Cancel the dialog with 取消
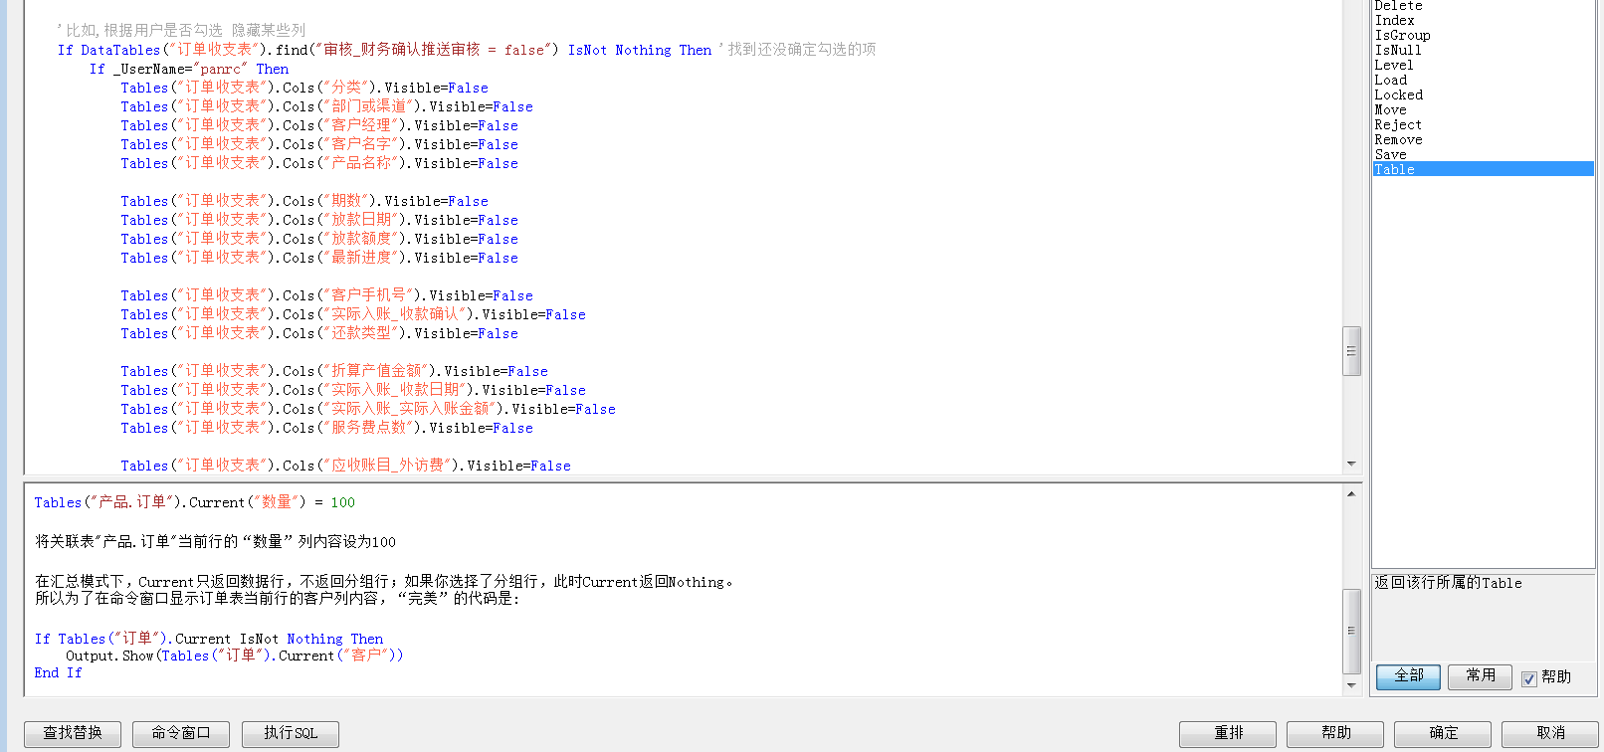This screenshot has width=1604, height=752. (x=1550, y=733)
